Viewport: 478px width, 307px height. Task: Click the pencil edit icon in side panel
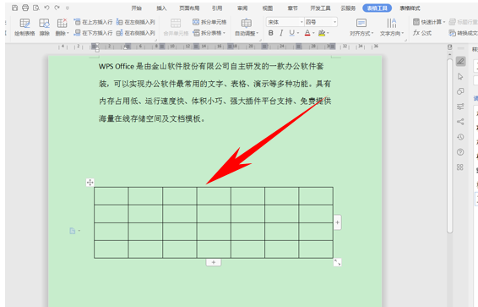pos(460,62)
